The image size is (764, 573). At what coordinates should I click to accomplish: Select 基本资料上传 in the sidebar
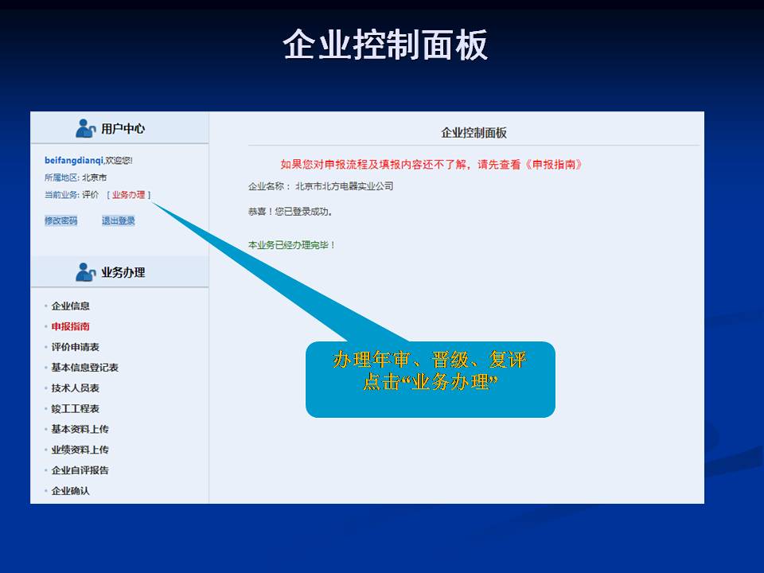(80, 429)
